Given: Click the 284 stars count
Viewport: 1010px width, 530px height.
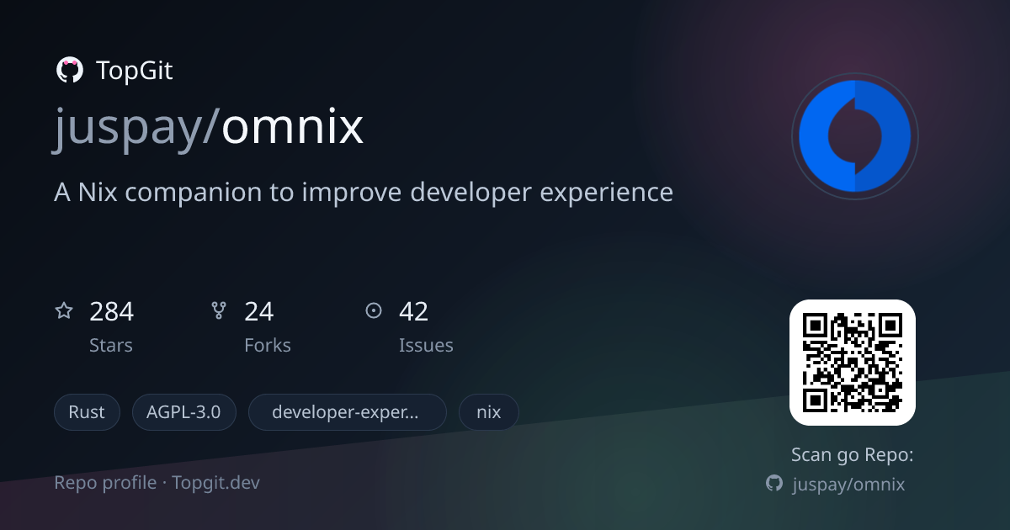Looking at the screenshot, I should pos(111,312).
